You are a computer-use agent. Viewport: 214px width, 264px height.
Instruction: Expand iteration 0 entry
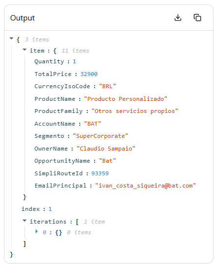[x=37, y=231]
